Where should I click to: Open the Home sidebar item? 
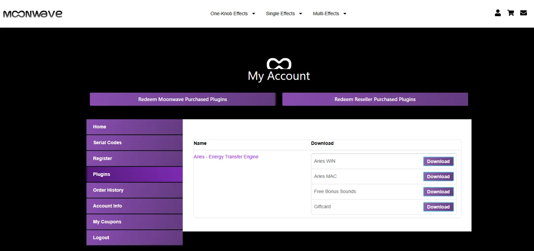pos(134,127)
